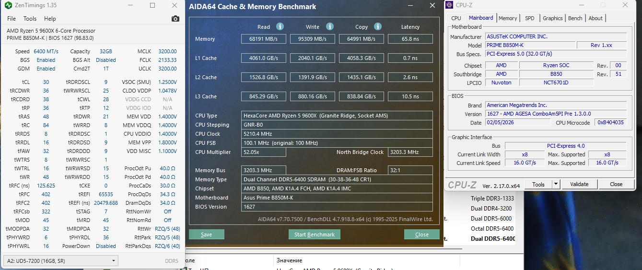This screenshot has height=270, width=642.
Task: Click the BIOS Brand American Megatrends Inc. field
Action: click(556, 105)
